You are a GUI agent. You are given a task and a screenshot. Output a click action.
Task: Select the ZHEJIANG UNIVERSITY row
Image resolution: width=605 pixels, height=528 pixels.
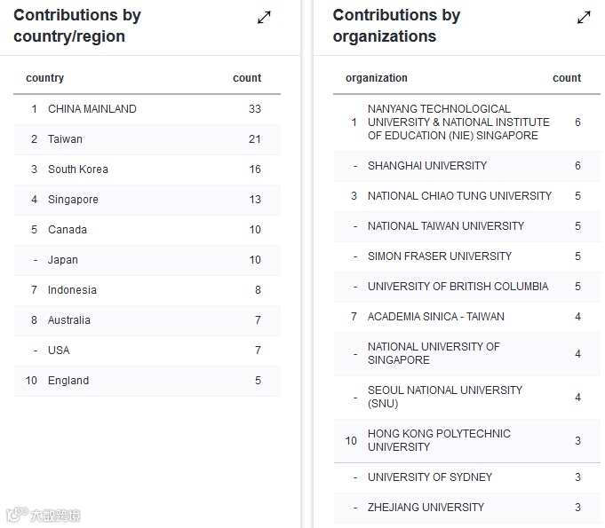pos(426,508)
